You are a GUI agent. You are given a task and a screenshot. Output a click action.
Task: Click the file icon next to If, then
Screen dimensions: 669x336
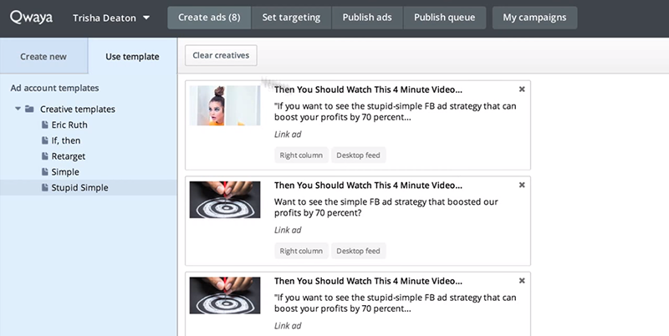pos(45,140)
